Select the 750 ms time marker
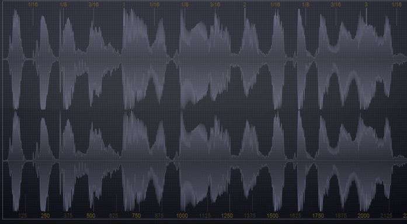 (136, 216)
